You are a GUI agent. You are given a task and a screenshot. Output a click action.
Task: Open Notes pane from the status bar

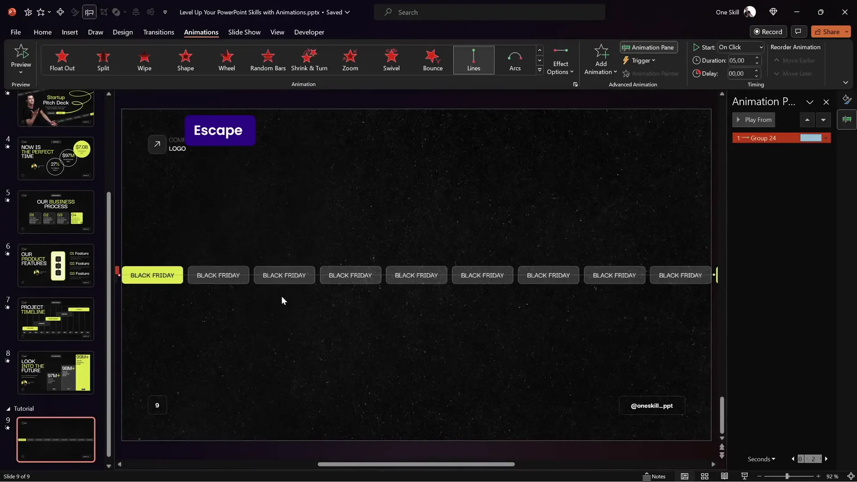pyautogui.click(x=654, y=476)
